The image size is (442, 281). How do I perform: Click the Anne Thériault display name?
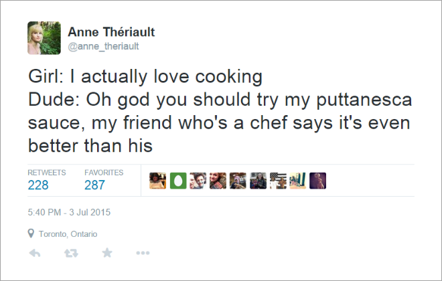[x=111, y=32]
